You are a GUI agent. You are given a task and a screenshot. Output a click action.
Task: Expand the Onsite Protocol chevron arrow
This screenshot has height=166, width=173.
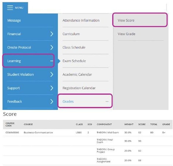pyautogui.click(x=52, y=47)
